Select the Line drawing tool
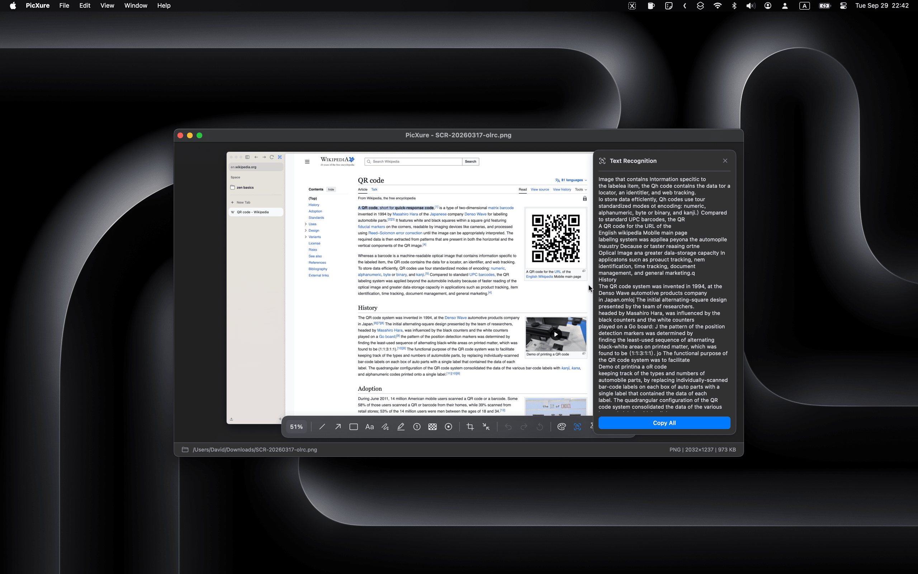918x574 pixels. pyautogui.click(x=322, y=427)
